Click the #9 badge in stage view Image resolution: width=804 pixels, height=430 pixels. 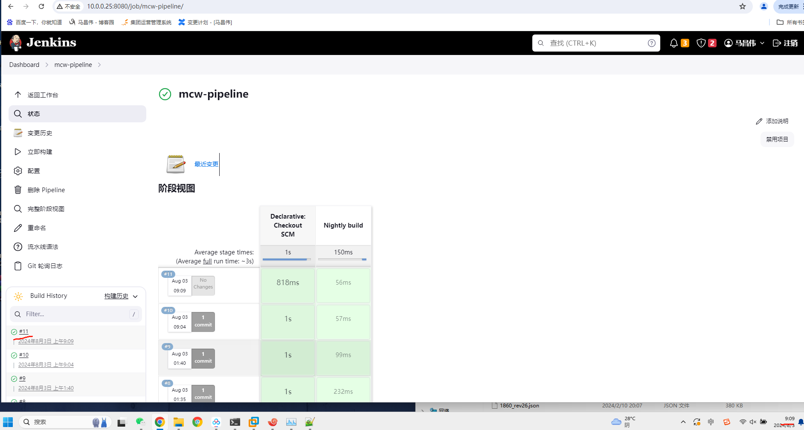pyautogui.click(x=168, y=346)
